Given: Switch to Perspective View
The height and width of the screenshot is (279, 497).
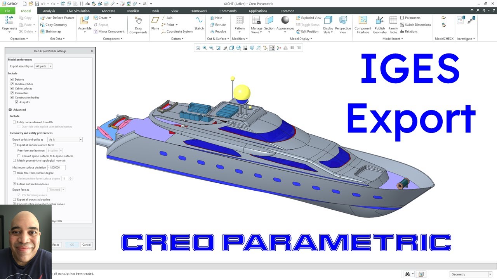Looking at the screenshot, I should pos(343,25).
